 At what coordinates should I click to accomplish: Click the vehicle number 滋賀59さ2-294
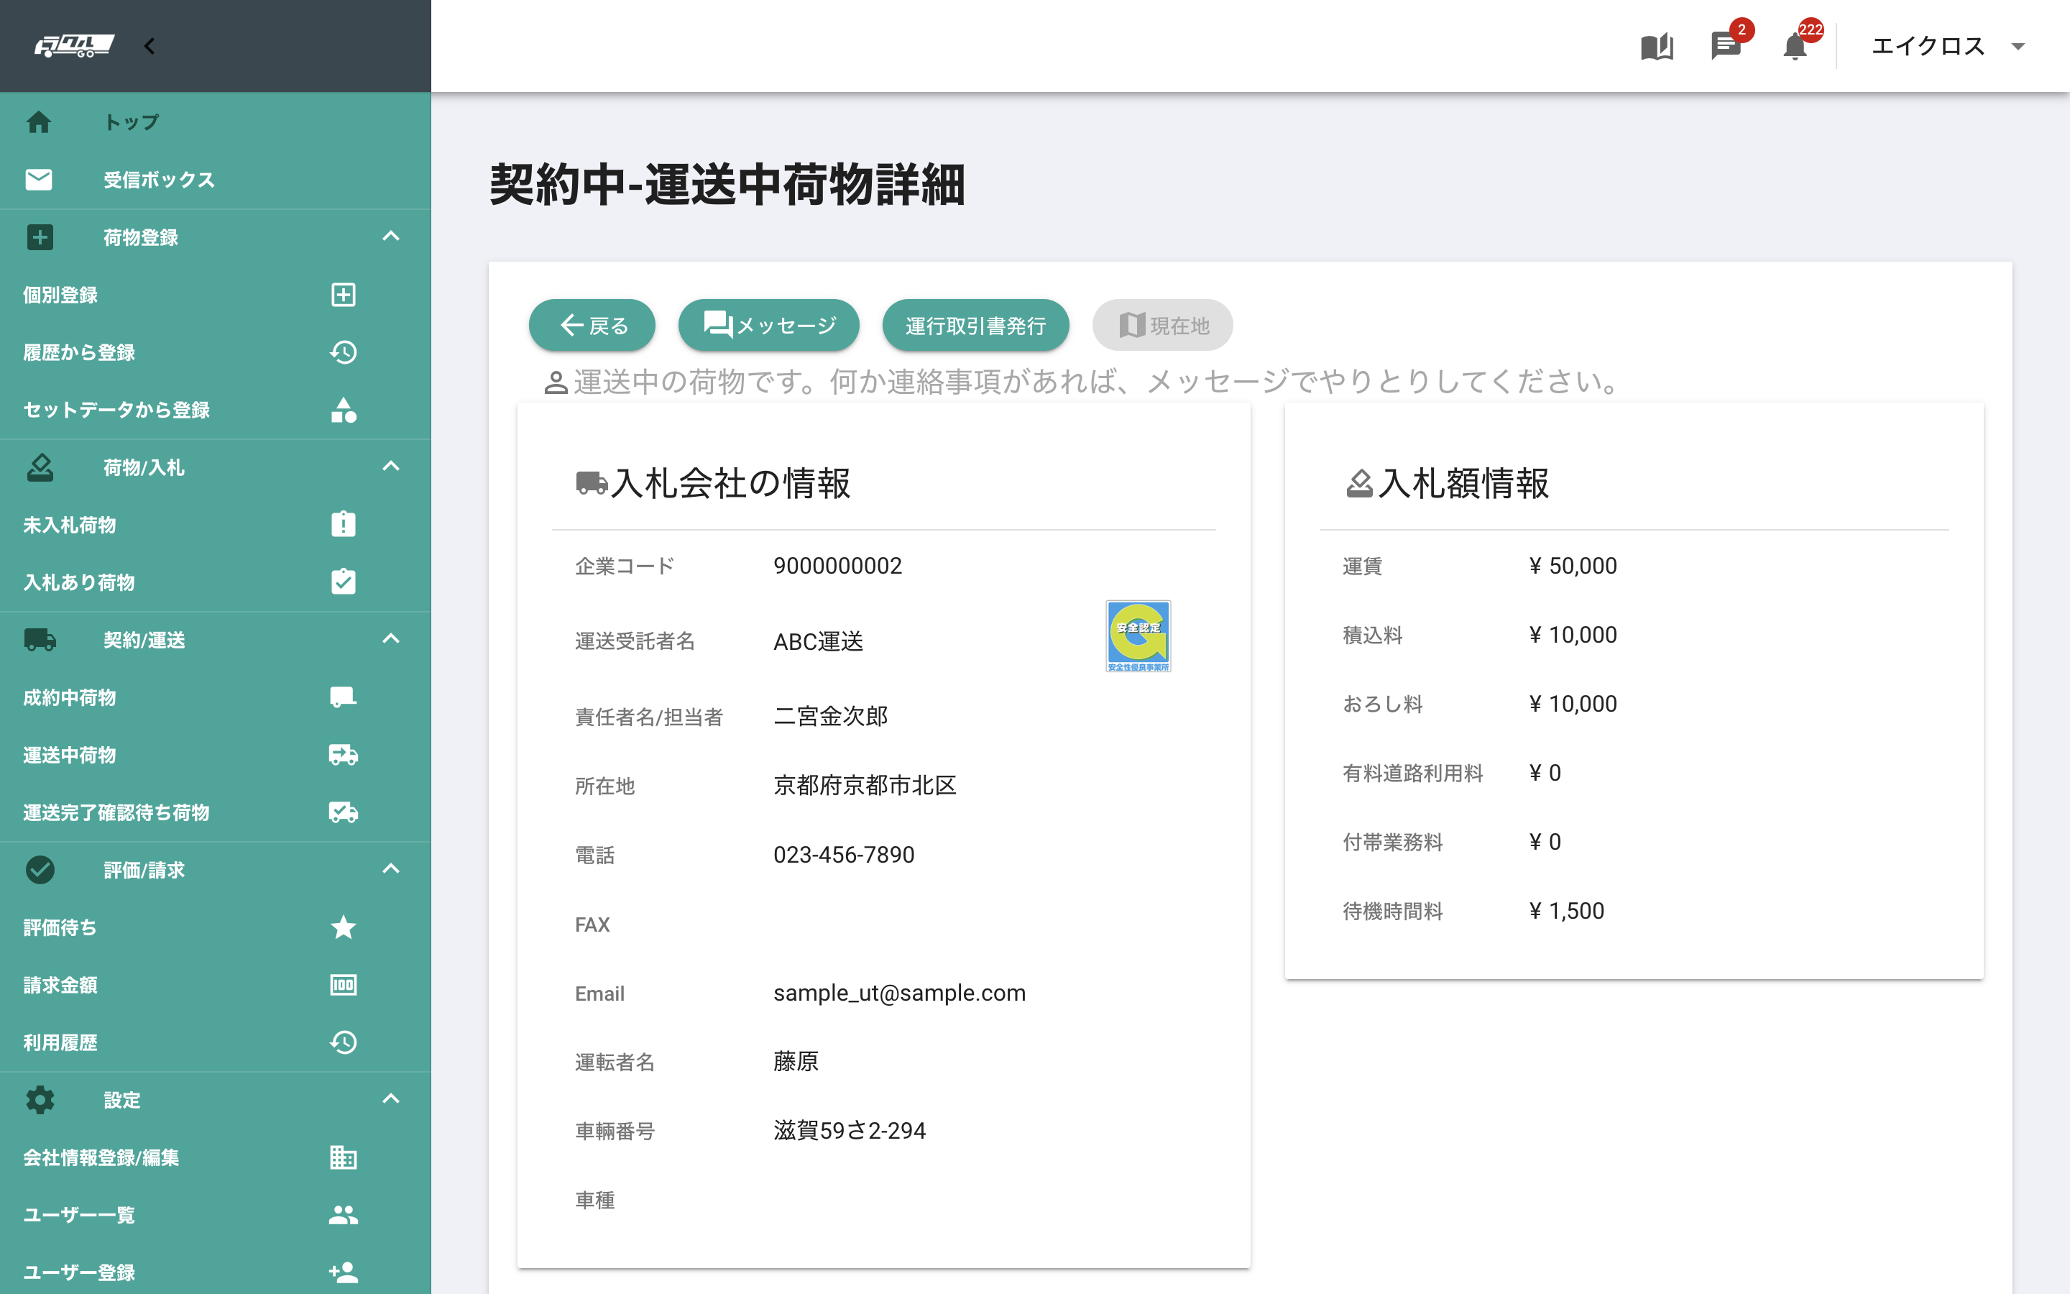[x=850, y=1131]
